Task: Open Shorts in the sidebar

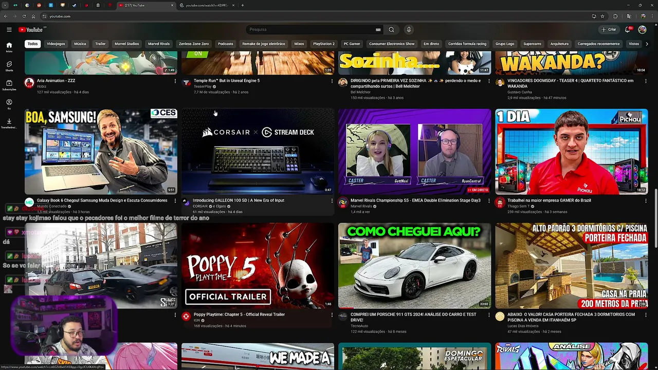Action: point(9,66)
